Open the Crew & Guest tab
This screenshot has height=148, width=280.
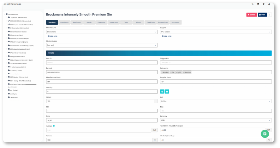pyautogui.click(x=151, y=22)
